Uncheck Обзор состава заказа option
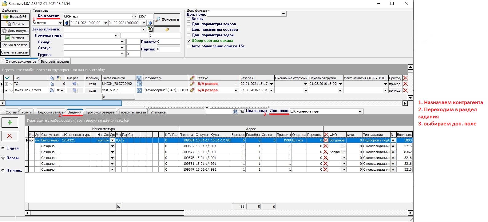The width and height of the screenshot is (488, 222). coord(189,41)
